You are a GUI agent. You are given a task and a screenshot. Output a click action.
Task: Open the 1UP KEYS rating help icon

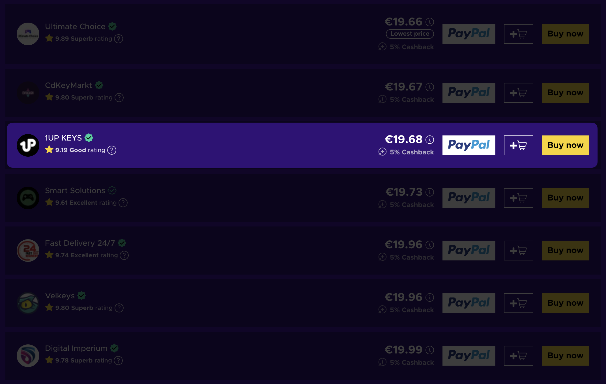112,150
